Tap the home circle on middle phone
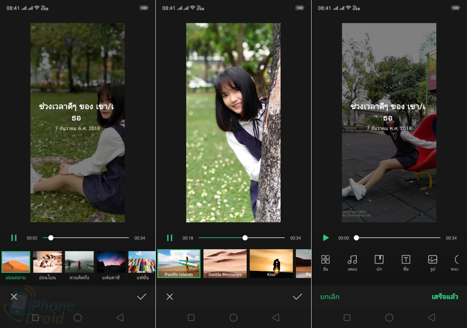 pyautogui.click(x=233, y=318)
